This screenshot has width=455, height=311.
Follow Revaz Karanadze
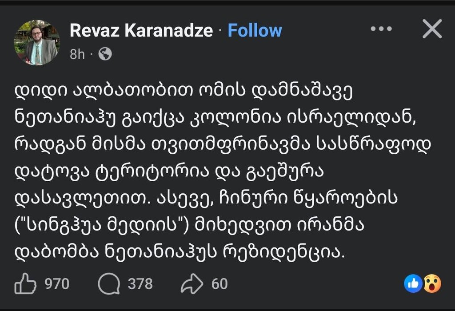tap(255, 30)
